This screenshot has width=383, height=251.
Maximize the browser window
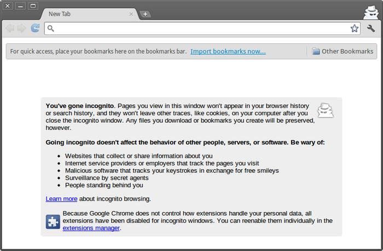pos(33,5)
